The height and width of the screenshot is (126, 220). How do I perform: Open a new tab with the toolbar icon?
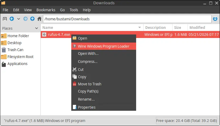[5, 19]
